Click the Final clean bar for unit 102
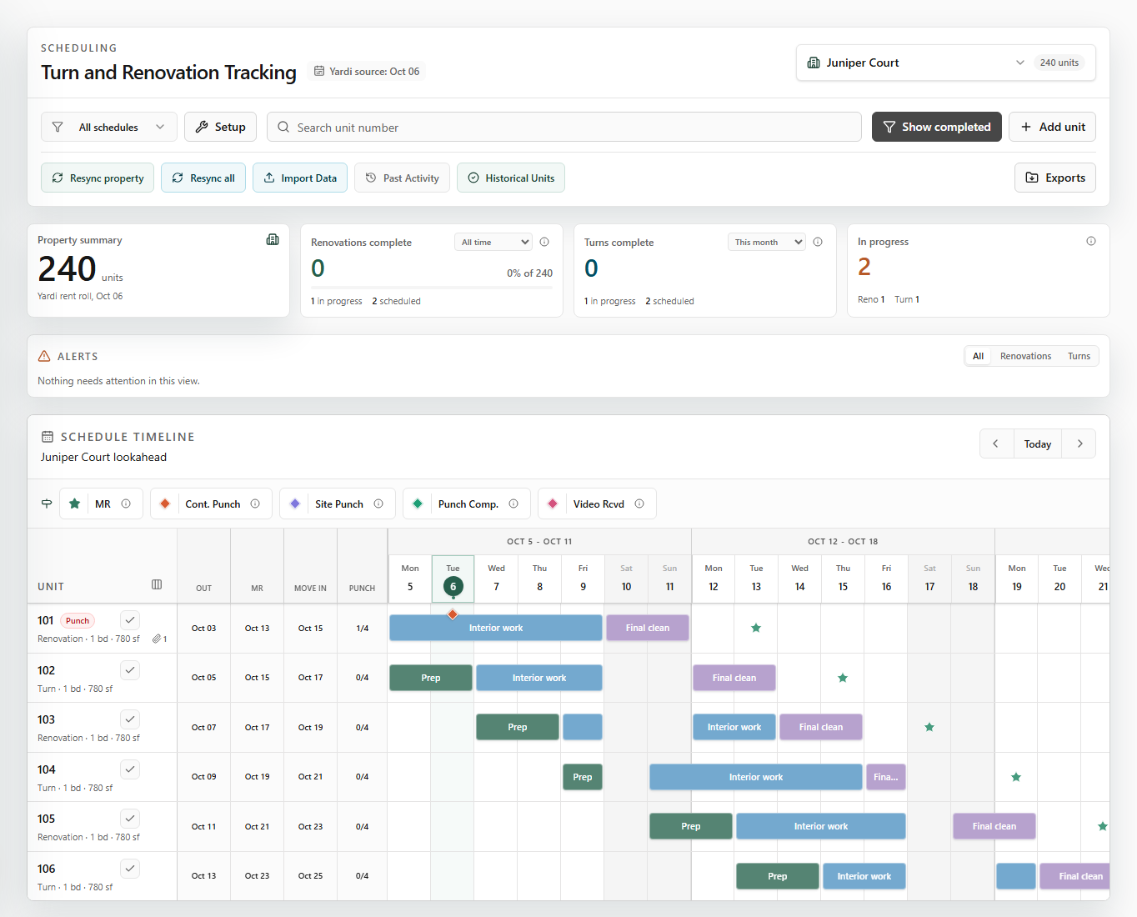The image size is (1137, 917). point(734,678)
